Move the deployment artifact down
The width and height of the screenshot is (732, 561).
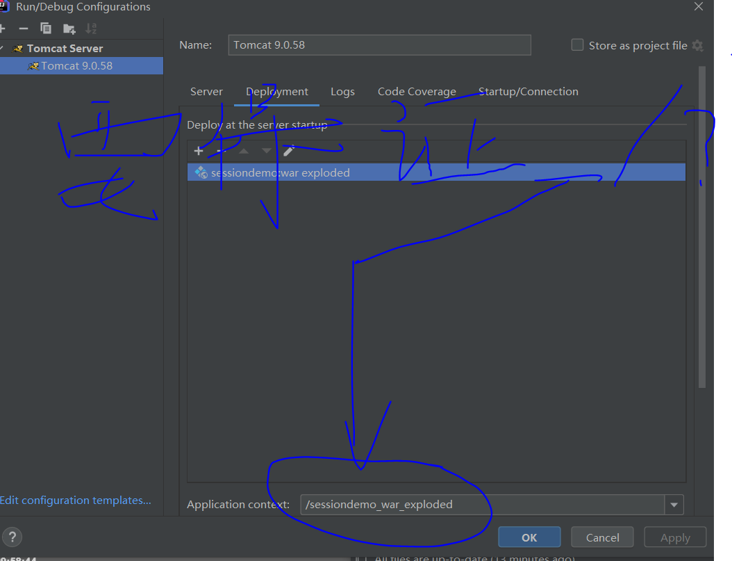[266, 151]
